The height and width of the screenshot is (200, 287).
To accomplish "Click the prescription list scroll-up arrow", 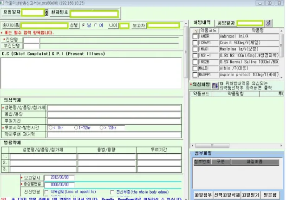I will 281,31.
